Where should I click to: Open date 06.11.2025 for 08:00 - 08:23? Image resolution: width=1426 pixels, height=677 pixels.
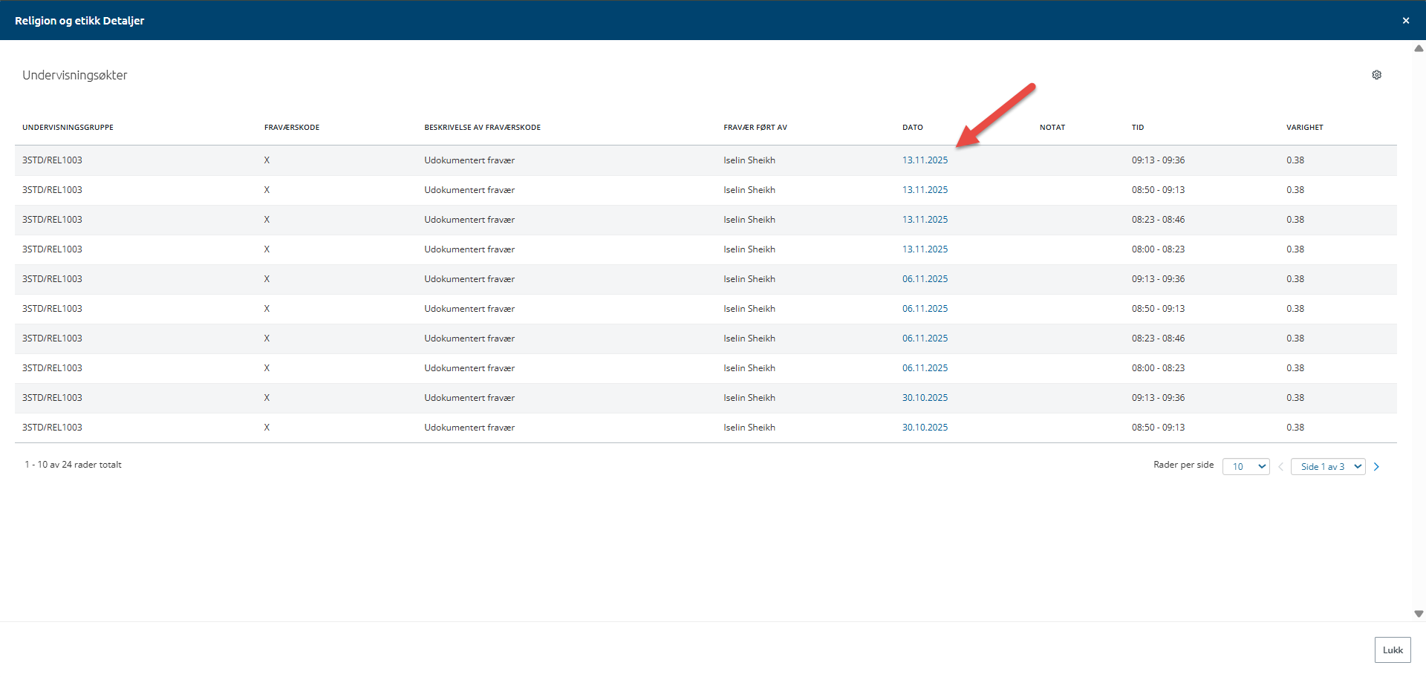(x=925, y=368)
